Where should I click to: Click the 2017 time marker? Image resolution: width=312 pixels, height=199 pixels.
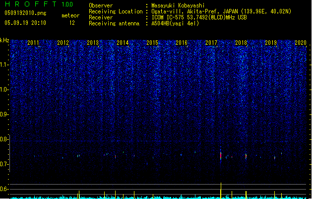211,43
